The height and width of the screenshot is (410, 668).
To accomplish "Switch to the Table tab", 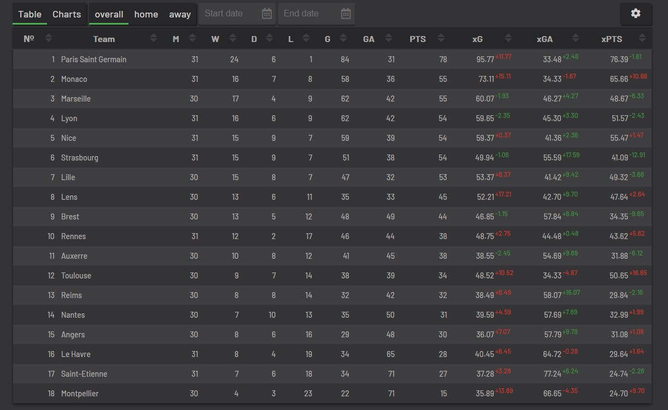I will pyautogui.click(x=30, y=14).
